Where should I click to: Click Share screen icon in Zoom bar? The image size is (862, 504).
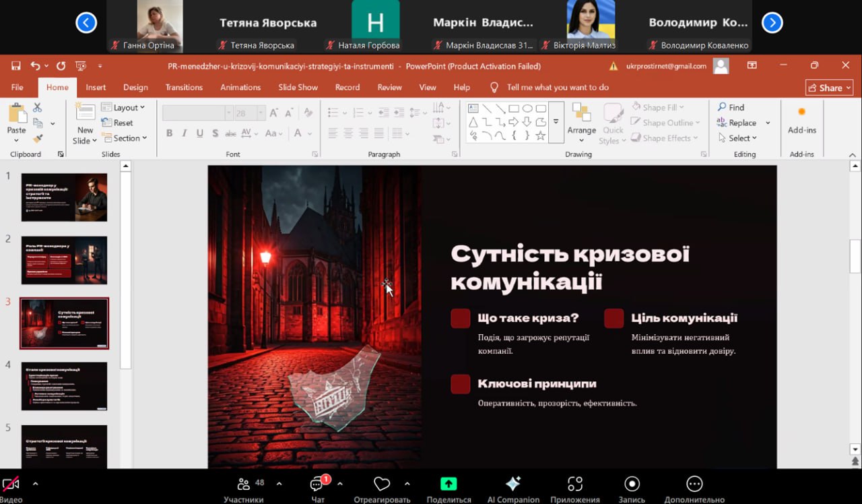pyautogui.click(x=449, y=484)
